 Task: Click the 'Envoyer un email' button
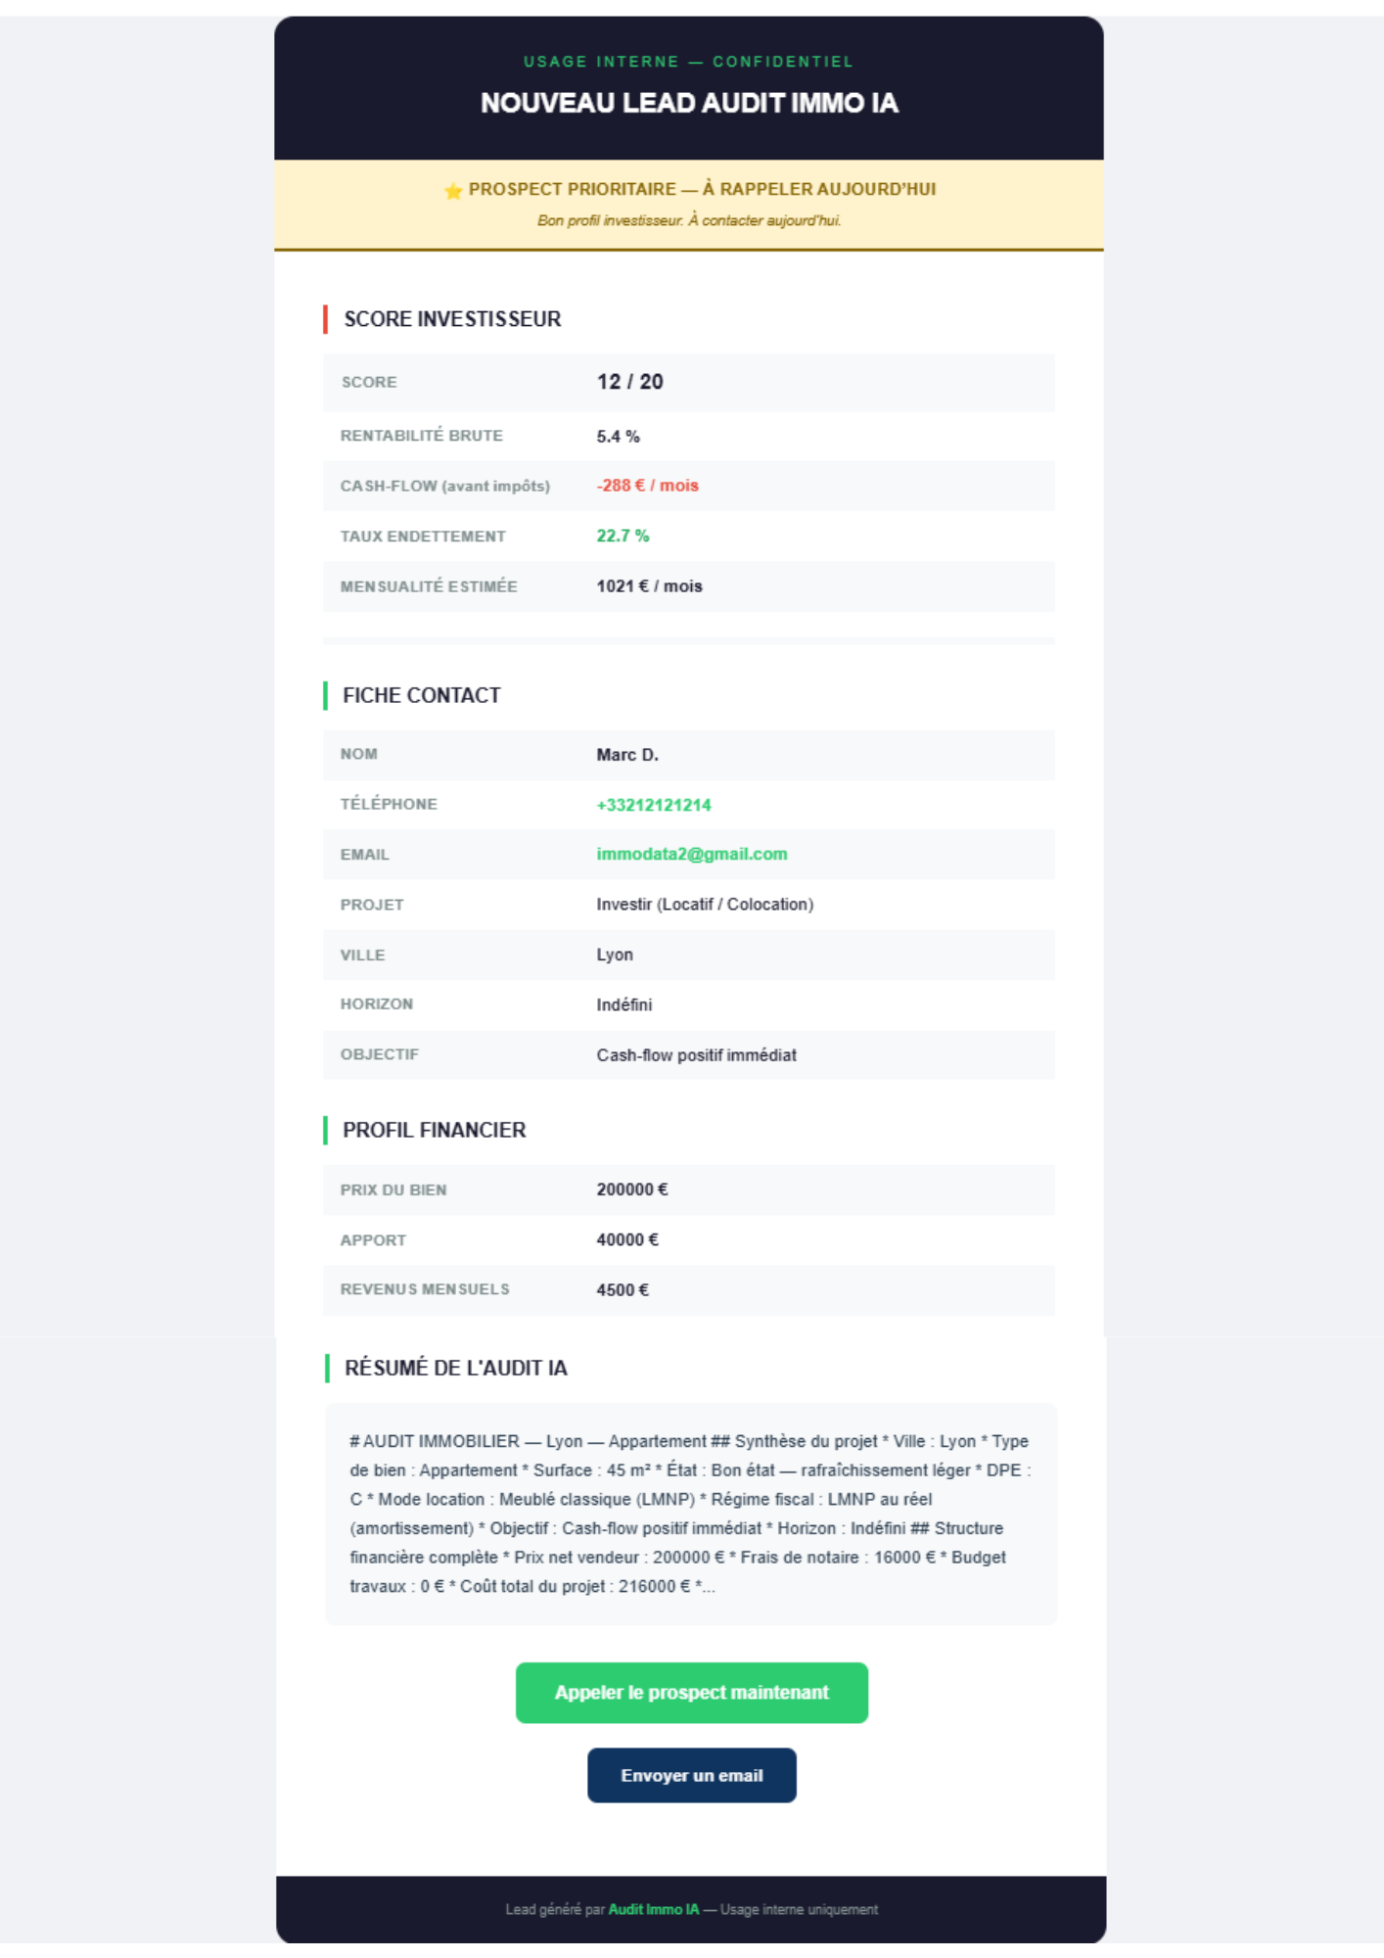coord(691,1775)
